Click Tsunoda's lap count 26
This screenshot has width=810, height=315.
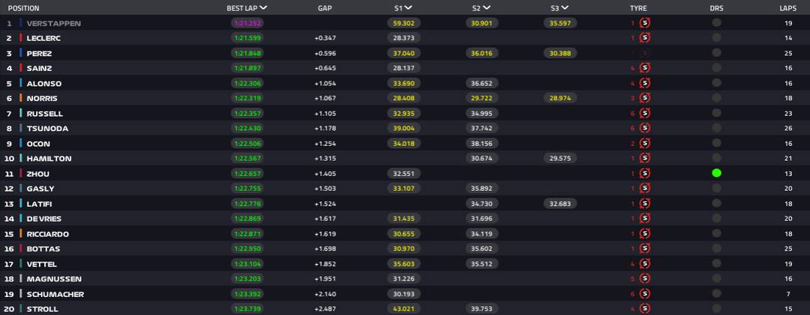pyautogui.click(x=787, y=129)
